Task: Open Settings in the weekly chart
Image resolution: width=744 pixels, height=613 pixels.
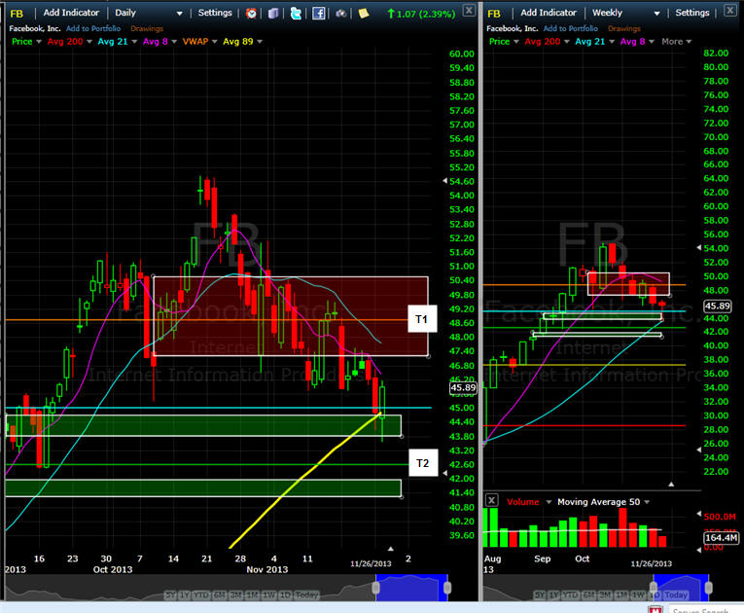Action: point(692,13)
